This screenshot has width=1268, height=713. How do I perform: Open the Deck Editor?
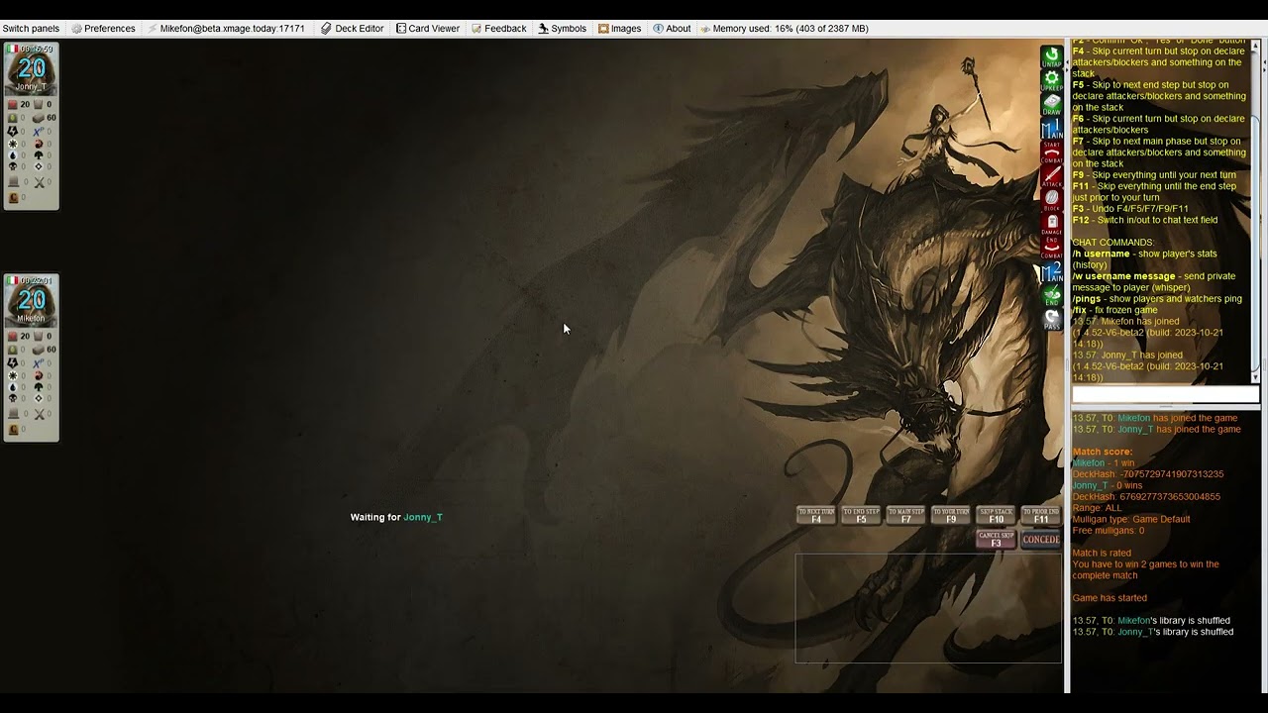(x=352, y=29)
